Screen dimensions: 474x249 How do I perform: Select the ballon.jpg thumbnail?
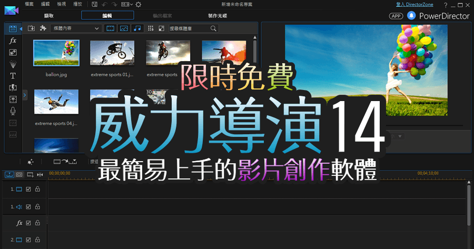[x=56, y=53]
